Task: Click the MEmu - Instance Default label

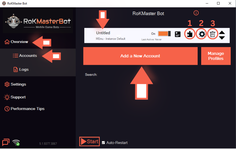Action: (110, 39)
